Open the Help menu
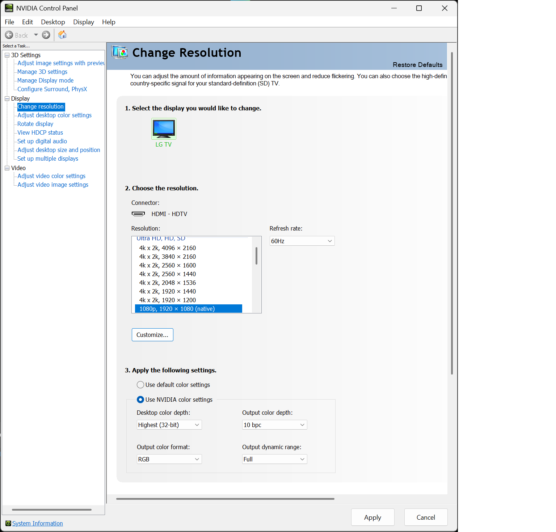Screen dimensions: 556x532 point(109,22)
